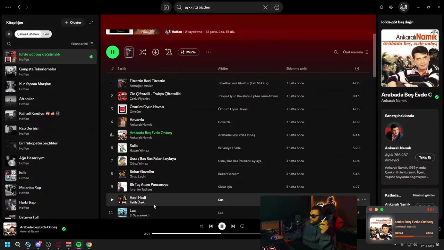This screenshot has height=250, width=444.
Task: Open notifications bell
Action: pyautogui.click(x=382, y=7)
